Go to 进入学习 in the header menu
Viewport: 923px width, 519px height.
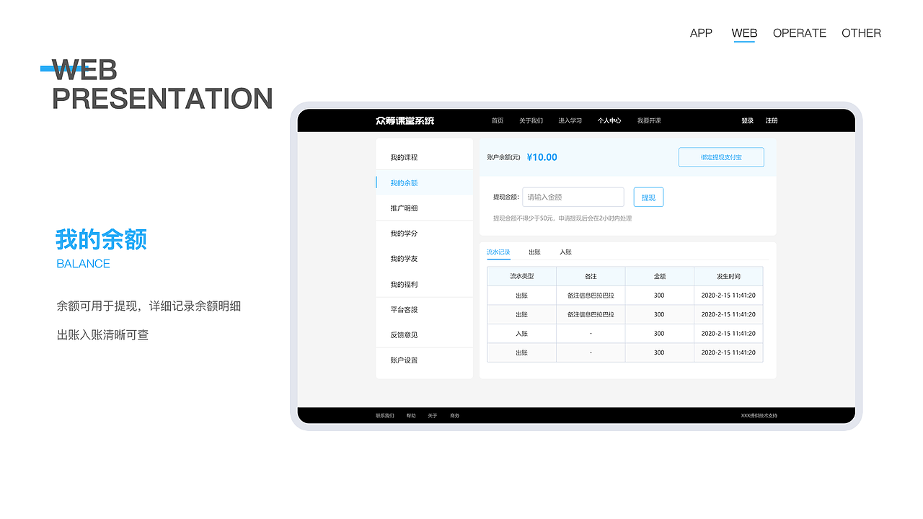[x=570, y=121]
